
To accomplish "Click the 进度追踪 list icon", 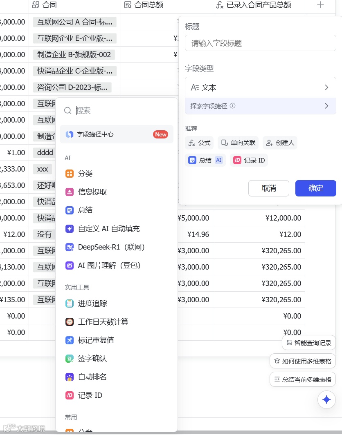I will coord(70,303).
